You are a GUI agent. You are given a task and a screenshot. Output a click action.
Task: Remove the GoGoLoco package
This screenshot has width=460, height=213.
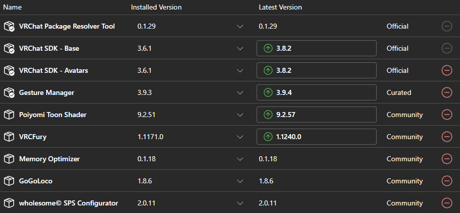pos(446,181)
